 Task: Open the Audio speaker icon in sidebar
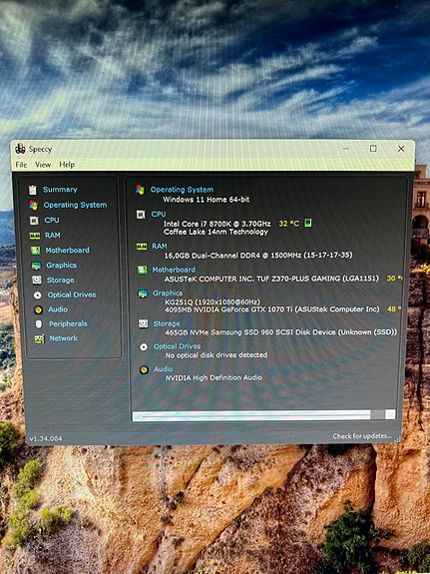pos(38,309)
